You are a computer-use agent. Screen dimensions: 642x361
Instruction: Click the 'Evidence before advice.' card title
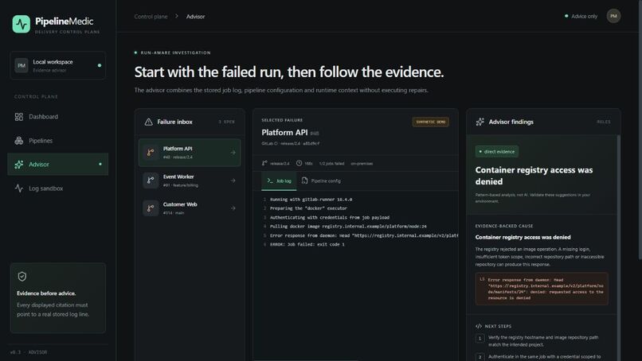46,293
